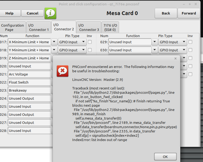The height and width of the screenshot is (162, 203).
Task: Open pin 017 GPIO Input type dropdown
Action: point(72,42)
